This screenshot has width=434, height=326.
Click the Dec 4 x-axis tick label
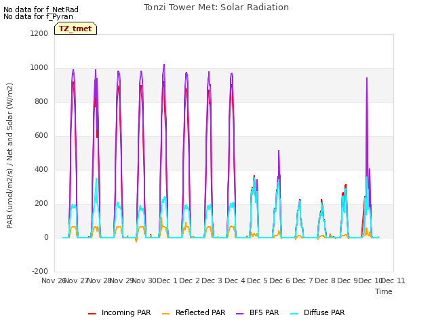(x=235, y=280)
